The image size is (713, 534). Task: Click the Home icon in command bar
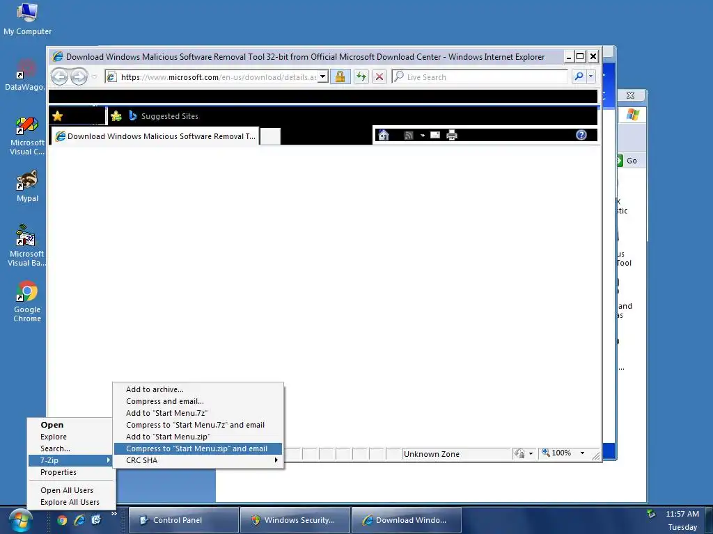(x=384, y=136)
